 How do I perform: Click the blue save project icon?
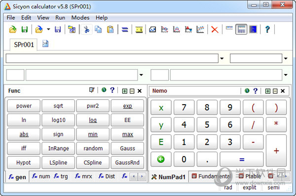click(x=58, y=30)
